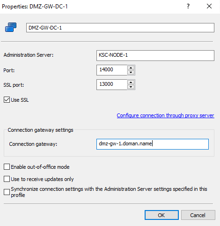220x226 pixels.
Task: Close the Properties dialog window
Action: click(209, 6)
